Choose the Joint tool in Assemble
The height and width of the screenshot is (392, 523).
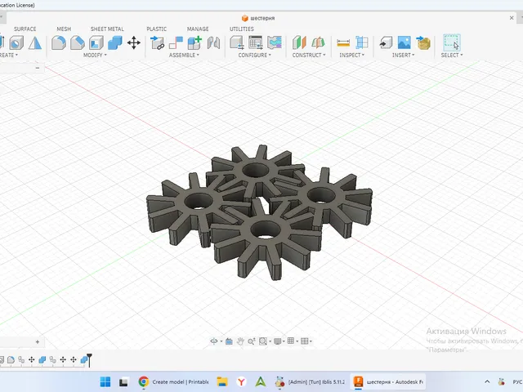(176, 42)
